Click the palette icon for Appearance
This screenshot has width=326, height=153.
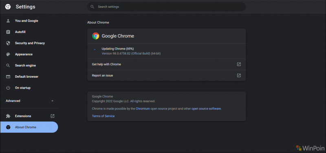click(x=8, y=55)
